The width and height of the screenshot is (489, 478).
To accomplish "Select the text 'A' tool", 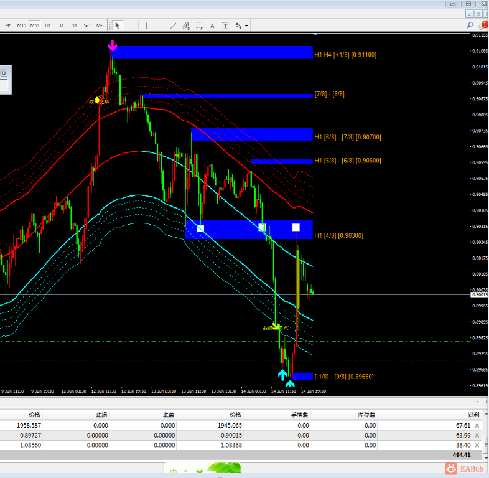I will point(212,26).
